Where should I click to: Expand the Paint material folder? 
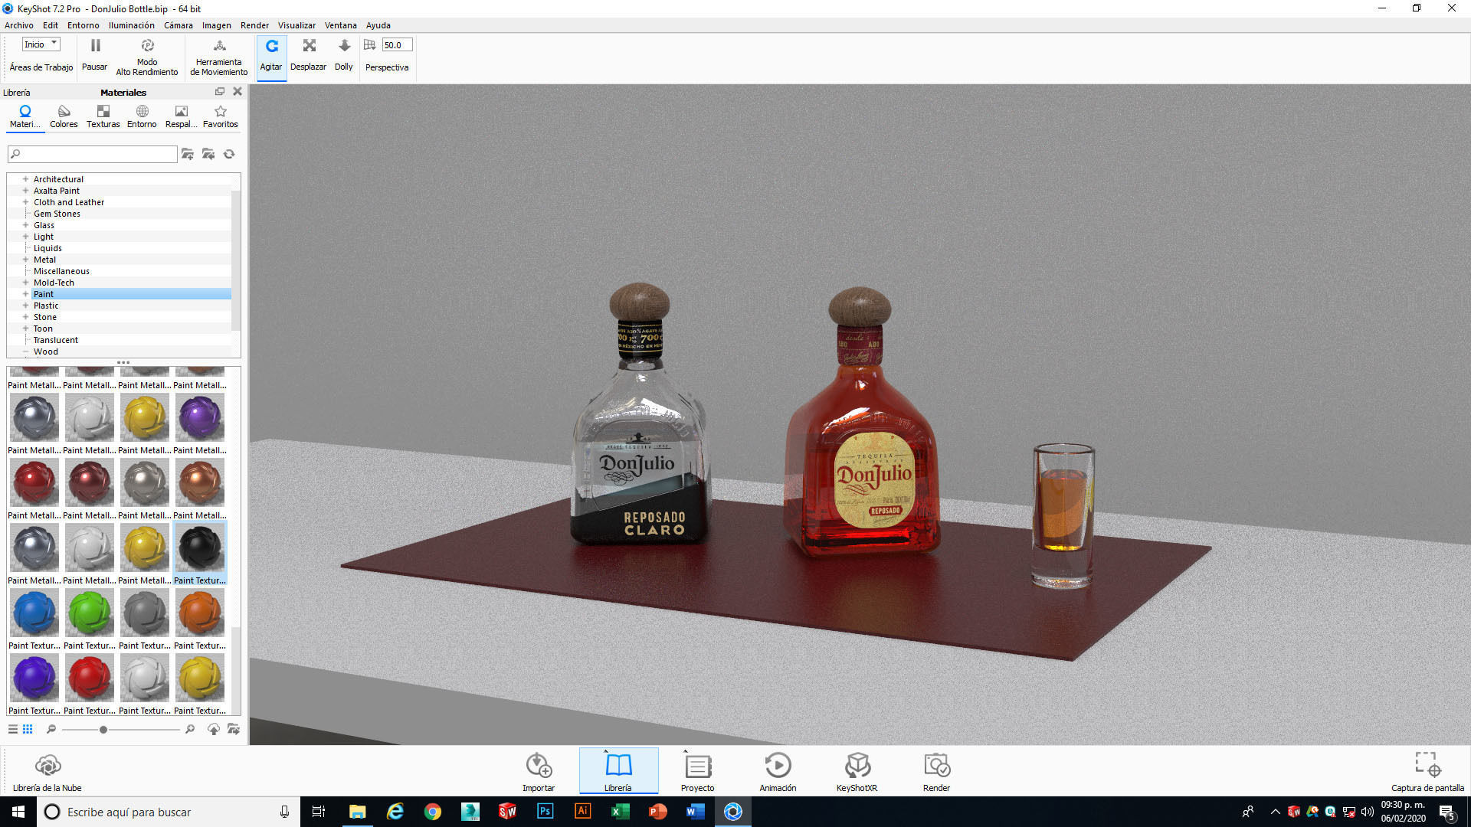(x=25, y=294)
